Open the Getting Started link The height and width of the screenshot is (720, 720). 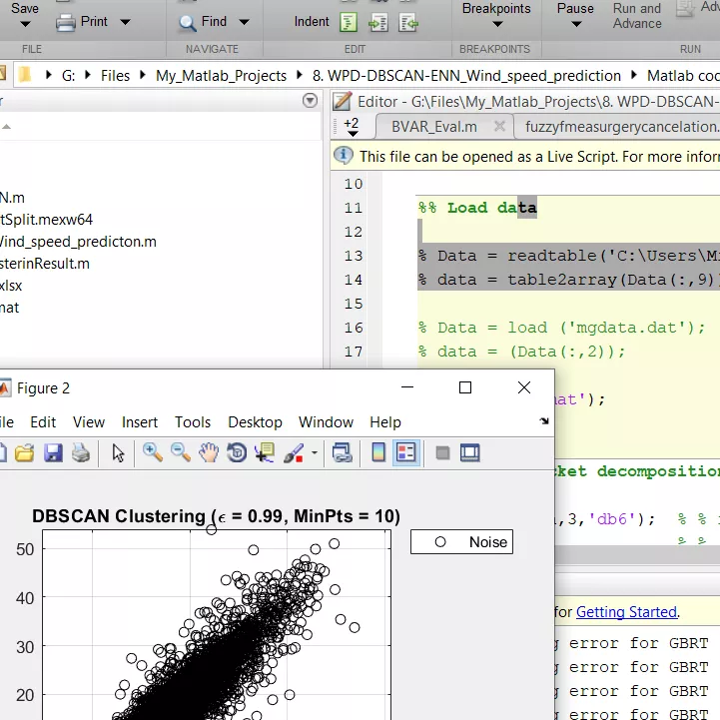[x=626, y=611]
